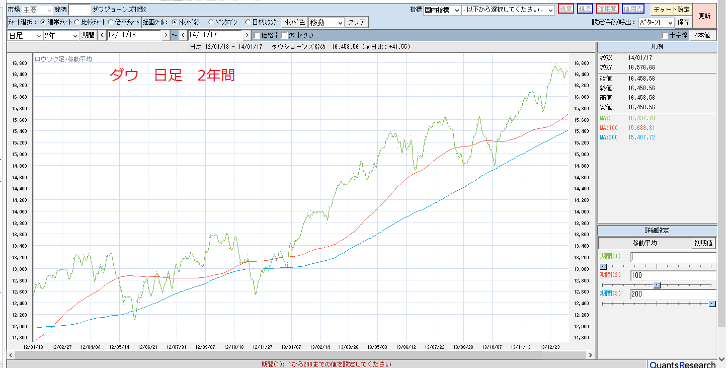The height and width of the screenshot is (368, 728).
Task: Choose トレンド線 drawing tool
Action: (175, 22)
